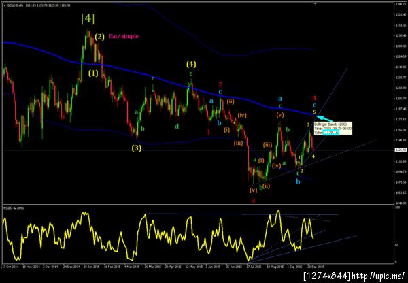Click the highlighted current price on price scale
The height and width of the screenshot is (283, 408).
[401, 150]
